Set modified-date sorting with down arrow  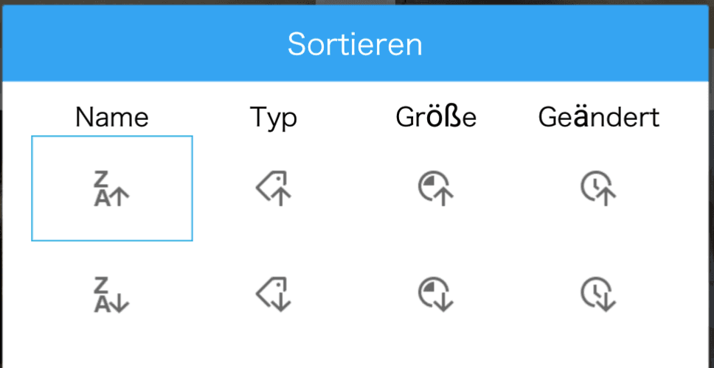[x=598, y=294]
